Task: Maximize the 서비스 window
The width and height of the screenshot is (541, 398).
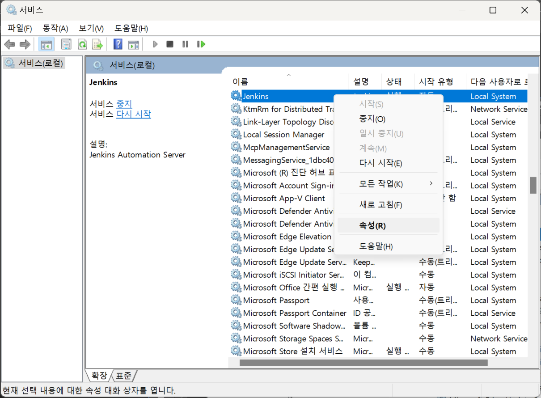Action: (493, 10)
